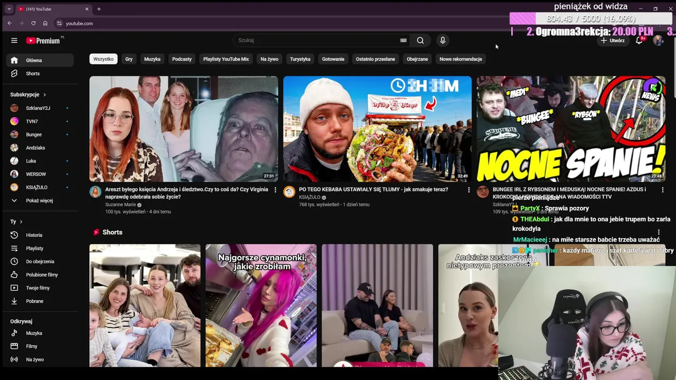The image size is (676, 380).
Task: Select the Obejrzane filter chip
Action: 417,59
